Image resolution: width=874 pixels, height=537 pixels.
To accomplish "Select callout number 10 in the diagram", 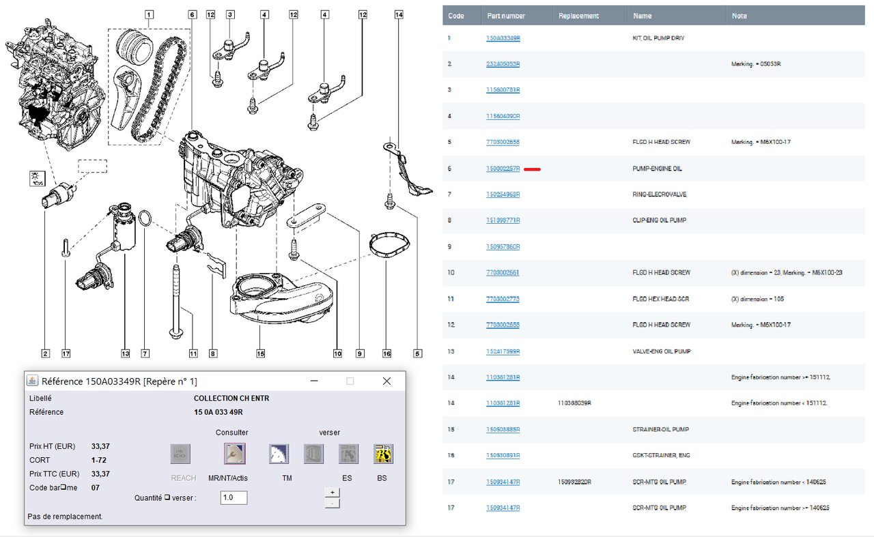I will pyautogui.click(x=337, y=353).
